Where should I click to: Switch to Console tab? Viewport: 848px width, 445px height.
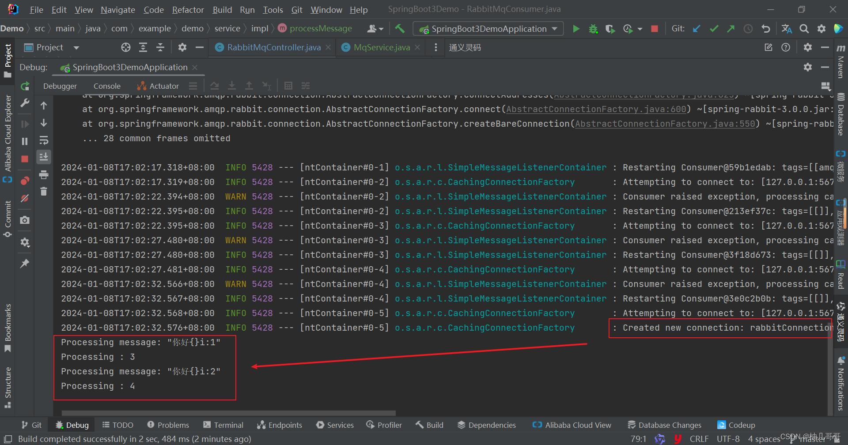click(x=107, y=86)
